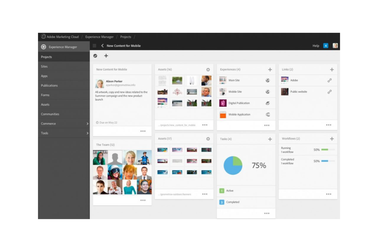Toggle the hamburger side rail icon
The height and width of the screenshot is (252, 378).
94,46
